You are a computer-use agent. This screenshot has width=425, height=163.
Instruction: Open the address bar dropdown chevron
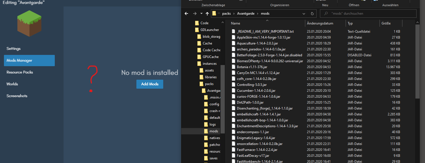click(304, 13)
